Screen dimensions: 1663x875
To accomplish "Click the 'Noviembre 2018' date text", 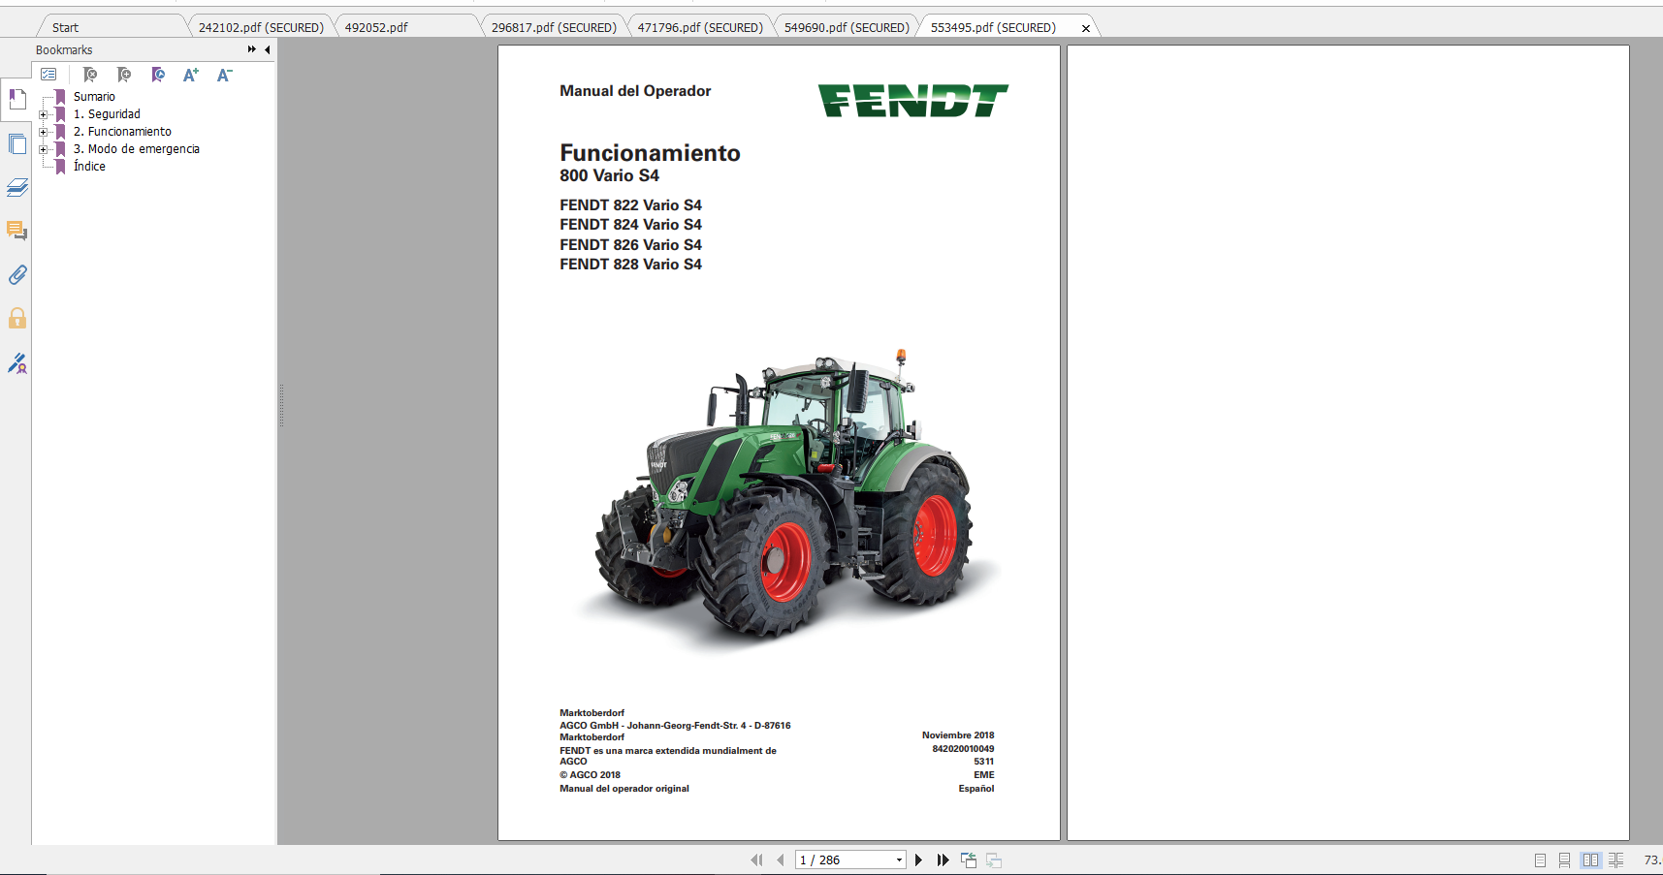I will tap(958, 735).
